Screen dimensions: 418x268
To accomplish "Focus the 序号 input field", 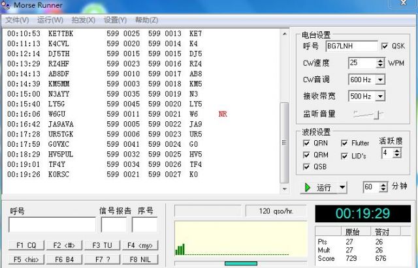I will point(145,225).
